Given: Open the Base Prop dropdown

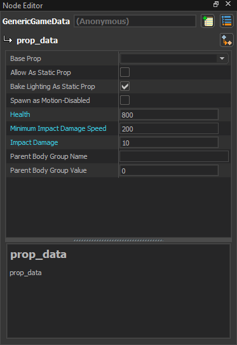Looking at the screenshot, I should click(174, 58).
